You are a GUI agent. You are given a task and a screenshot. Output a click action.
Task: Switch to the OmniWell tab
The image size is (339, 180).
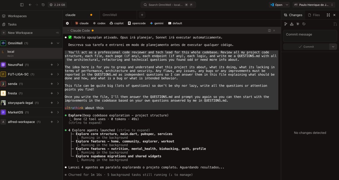pos(118,15)
